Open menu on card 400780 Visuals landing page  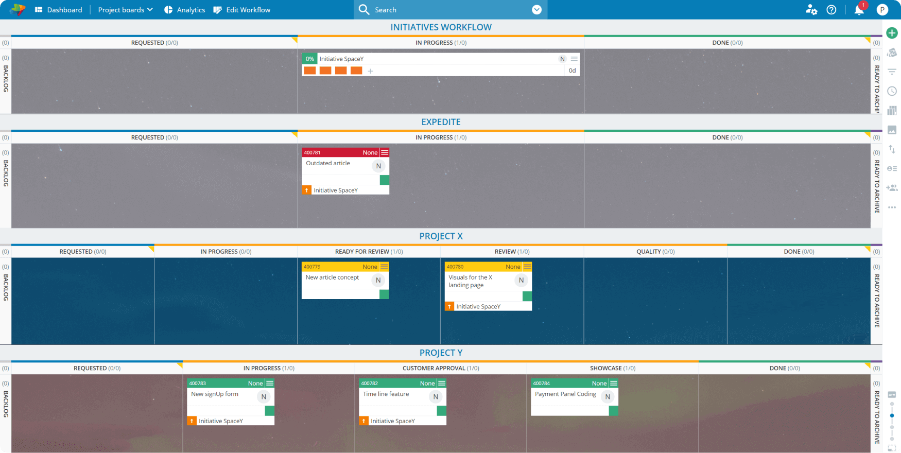(x=527, y=267)
